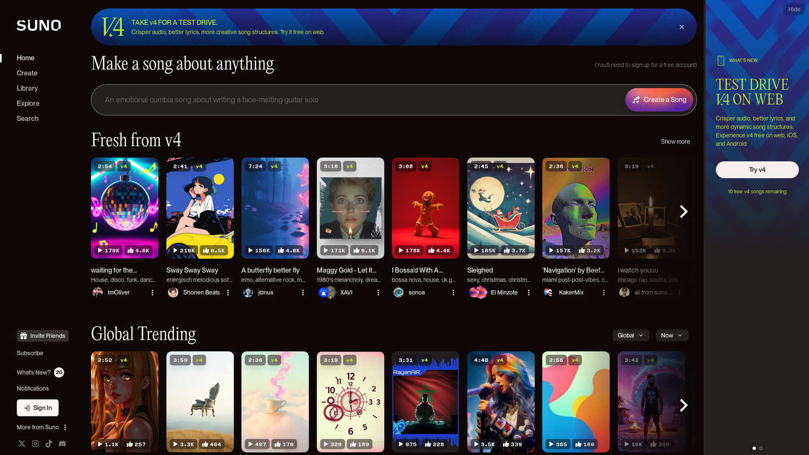The image size is (809, 455).
Task: Close the v4 test drive banner
Action: 682,27
